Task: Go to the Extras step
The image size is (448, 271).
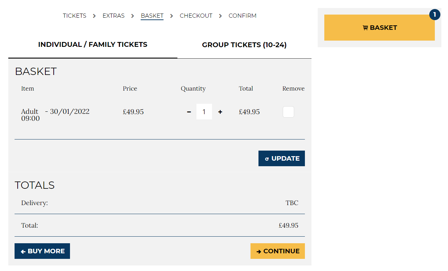Action: (x=113, y=16)
